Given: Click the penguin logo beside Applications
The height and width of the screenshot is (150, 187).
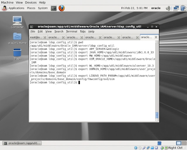Looking at the screenshot, I should [x=5, y=8].
